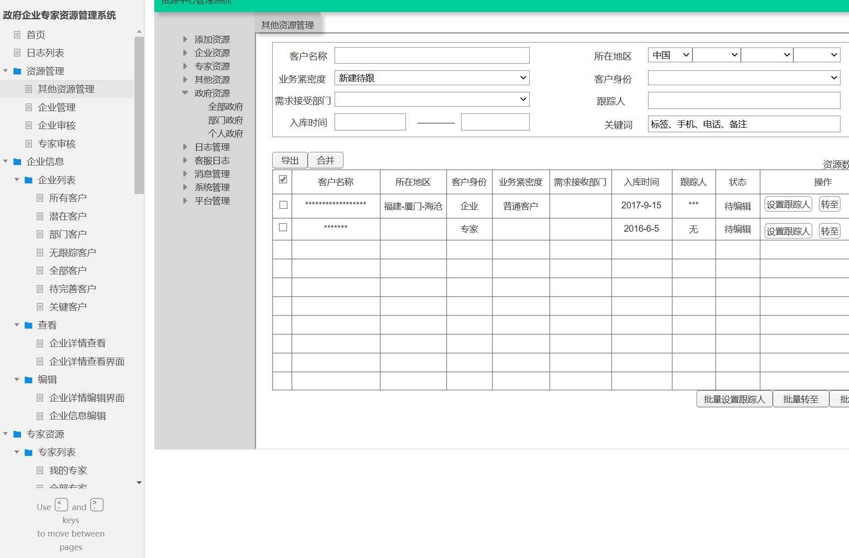This screenshot has height=558, width=849.
Task: Click the document icon beside 我的专家
Action: [x=39, y=470]
